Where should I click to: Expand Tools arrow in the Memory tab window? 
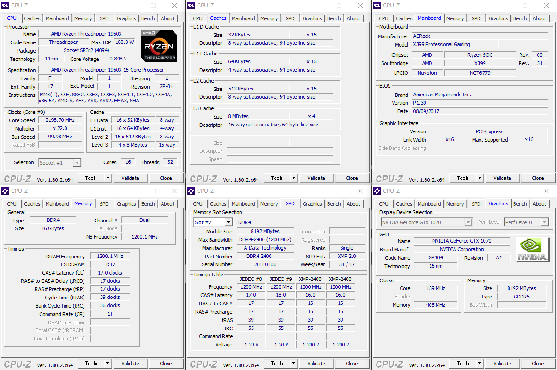pyautogui.click(x=108, y=364)
